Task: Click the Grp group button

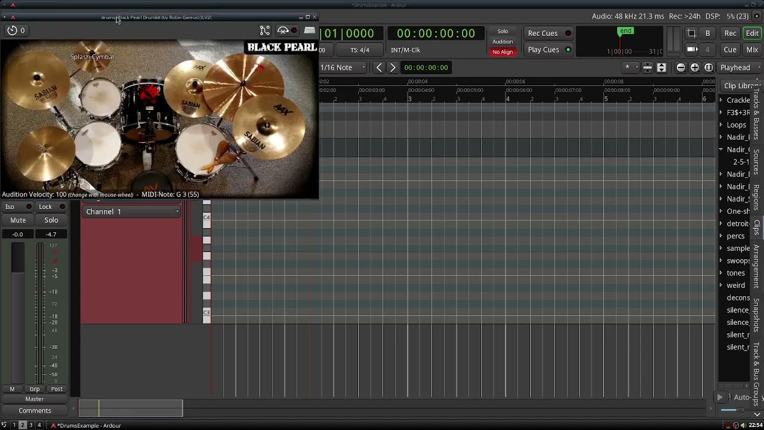Action: tap(35, 389)
